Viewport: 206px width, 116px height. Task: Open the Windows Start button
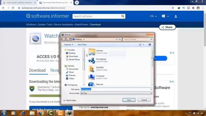click(x=4, y=113)
